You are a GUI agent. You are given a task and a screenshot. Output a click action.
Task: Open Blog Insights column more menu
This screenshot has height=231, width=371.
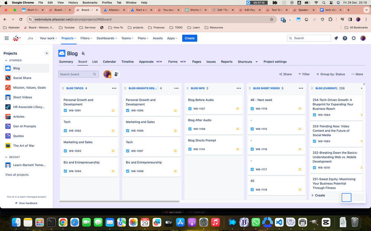(x=176, y=88)
